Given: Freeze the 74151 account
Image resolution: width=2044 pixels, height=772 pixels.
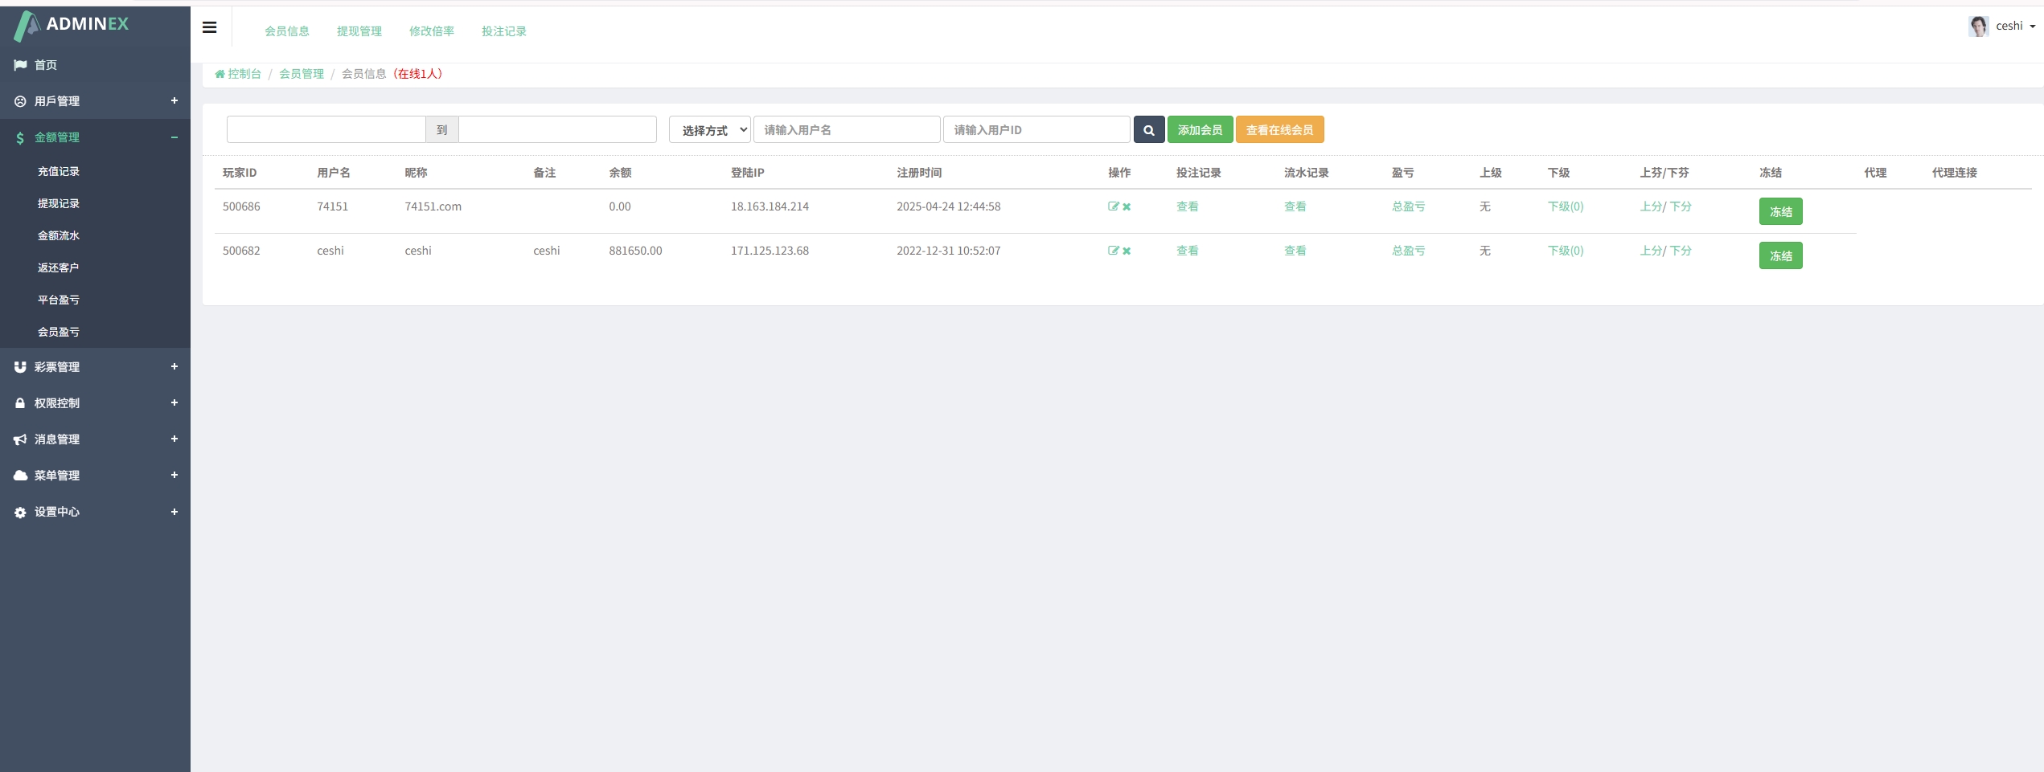Looking at the screenshot, I should tap(1779, 212).
